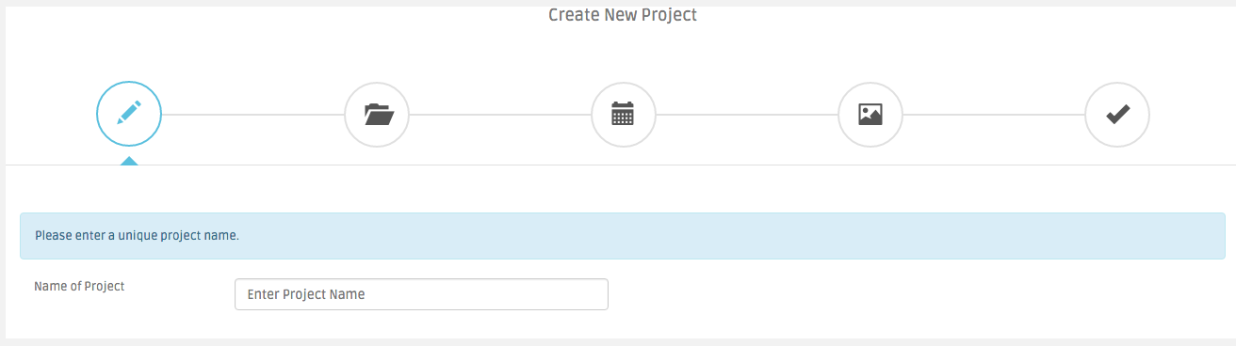1236x346 pixels.
Task: Click the active step arrow below the pencil
Action: point(129,161)
